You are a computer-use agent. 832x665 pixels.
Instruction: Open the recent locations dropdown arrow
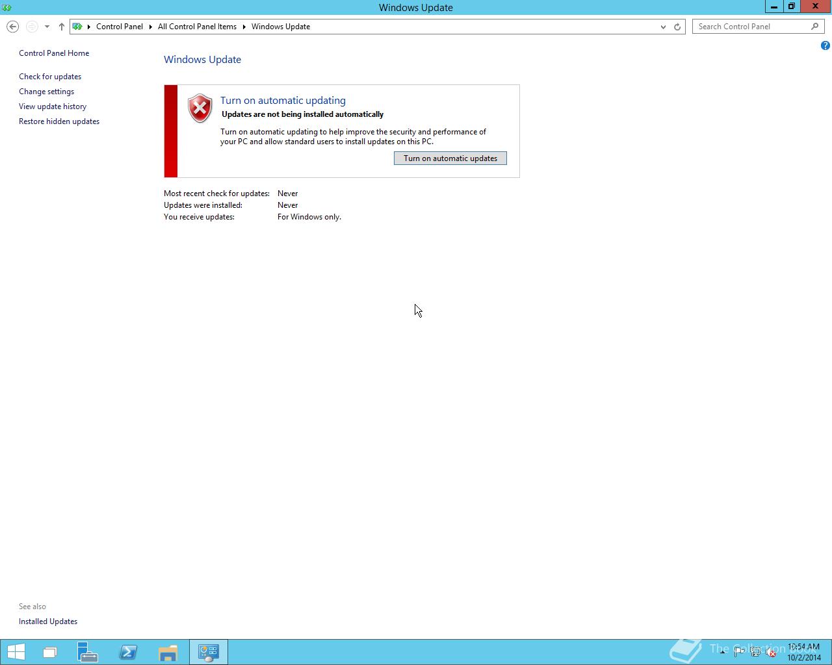[47, 27]
